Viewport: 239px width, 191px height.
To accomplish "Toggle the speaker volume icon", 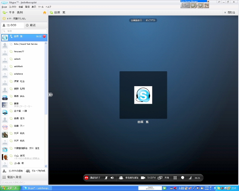I will pyautogui.click(x=112, y=178).
